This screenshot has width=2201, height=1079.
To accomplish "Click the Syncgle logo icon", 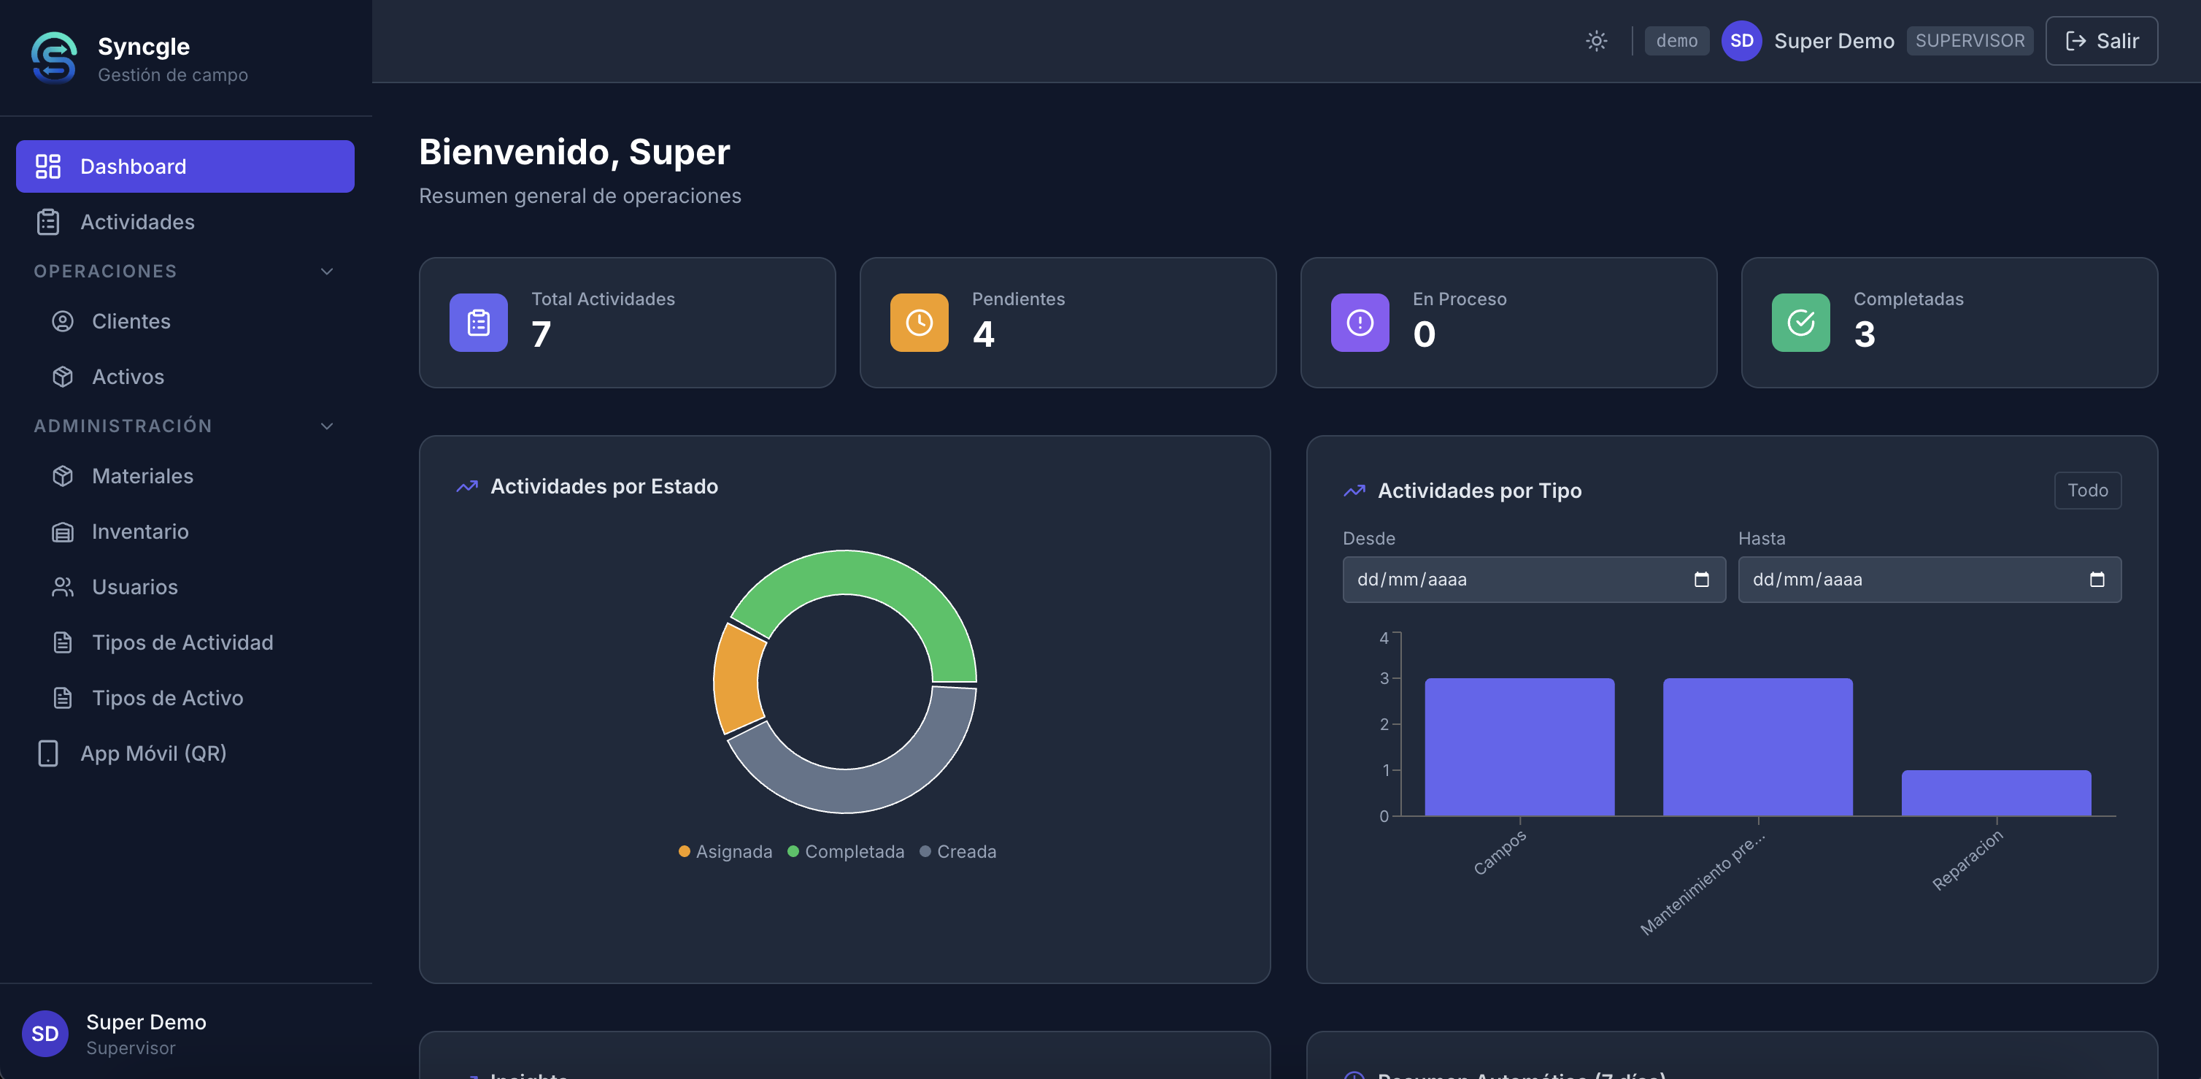I will [x=54, y=57].
